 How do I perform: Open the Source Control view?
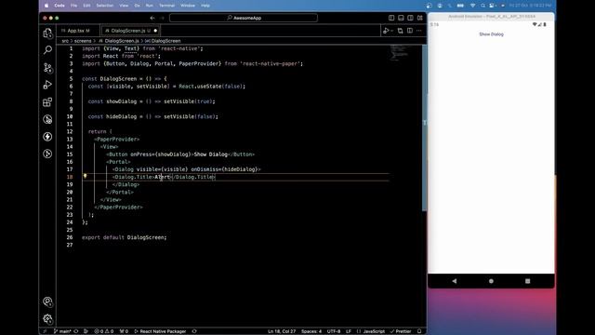[47, 68]
